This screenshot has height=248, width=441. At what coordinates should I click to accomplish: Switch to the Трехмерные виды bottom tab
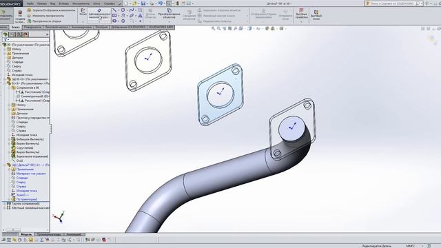coord(49,234)
